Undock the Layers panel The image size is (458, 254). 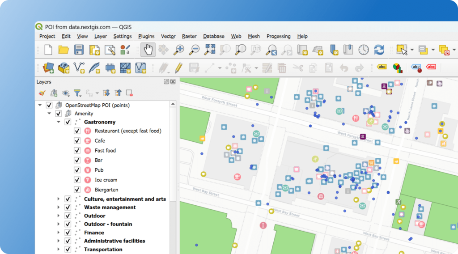click(x=166, y=82)
